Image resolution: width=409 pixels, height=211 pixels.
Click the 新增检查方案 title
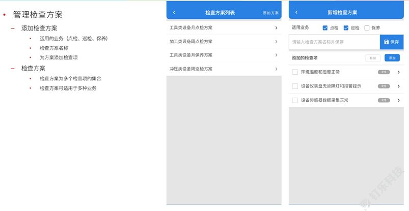point(342,13)
